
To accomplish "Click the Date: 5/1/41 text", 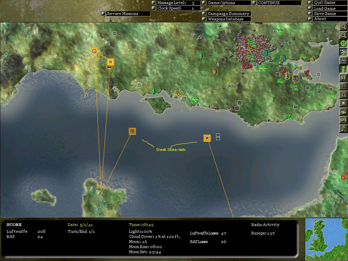I will point(80,225).
